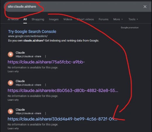Viewport: 152px width, 132px height.
Task: Select the All results tab
Action: 25,19
